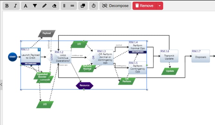Image resolution: width=215 pixels, height=125 pixels.
Task: Select the eraser clear formatting tool
Action: pyautogui.click(x=54, y=6)
